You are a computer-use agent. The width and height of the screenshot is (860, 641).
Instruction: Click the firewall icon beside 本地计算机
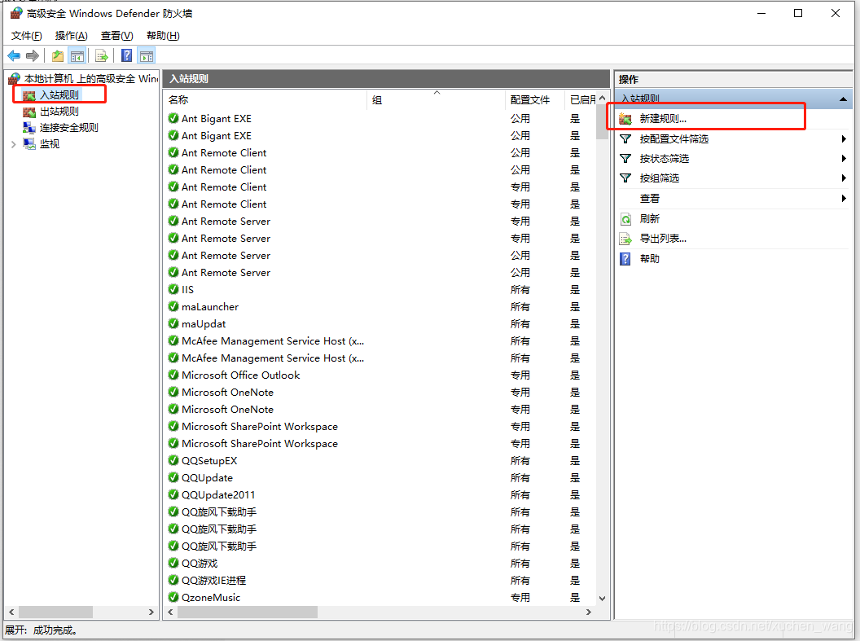coord(15,79)
